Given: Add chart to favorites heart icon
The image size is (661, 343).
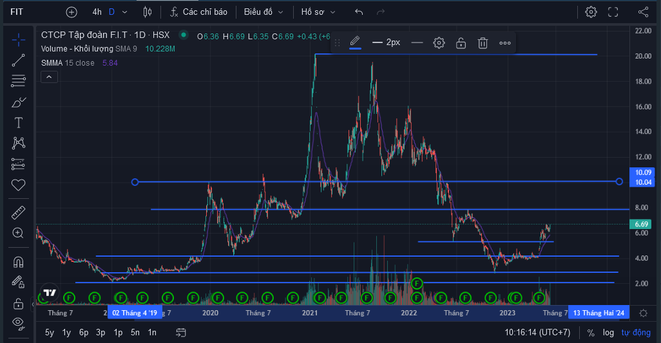Looking at the screenshot, I should click(18, 185).
